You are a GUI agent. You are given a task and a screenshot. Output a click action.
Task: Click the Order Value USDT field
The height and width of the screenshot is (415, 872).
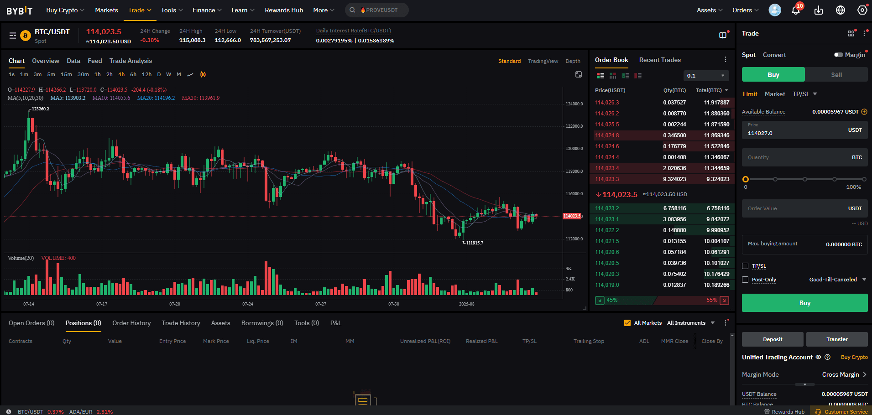[804, 208]
